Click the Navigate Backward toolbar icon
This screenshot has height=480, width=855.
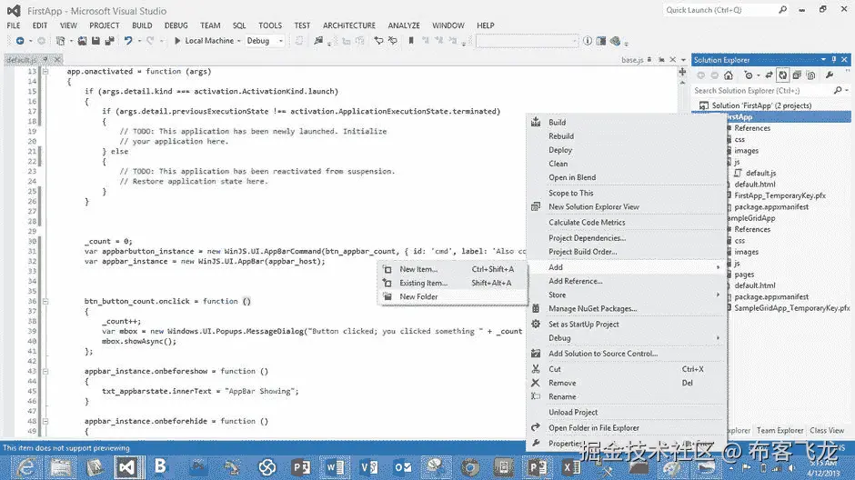(x=20, y=41)
